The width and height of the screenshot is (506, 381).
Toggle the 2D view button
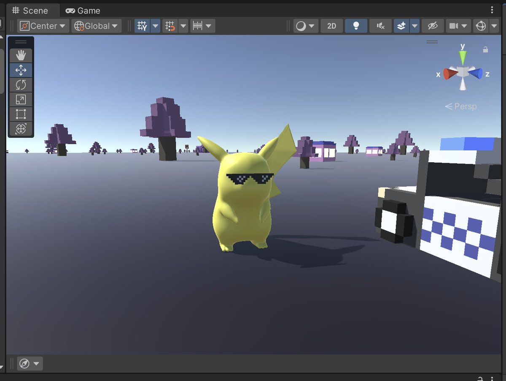point(332,26)
